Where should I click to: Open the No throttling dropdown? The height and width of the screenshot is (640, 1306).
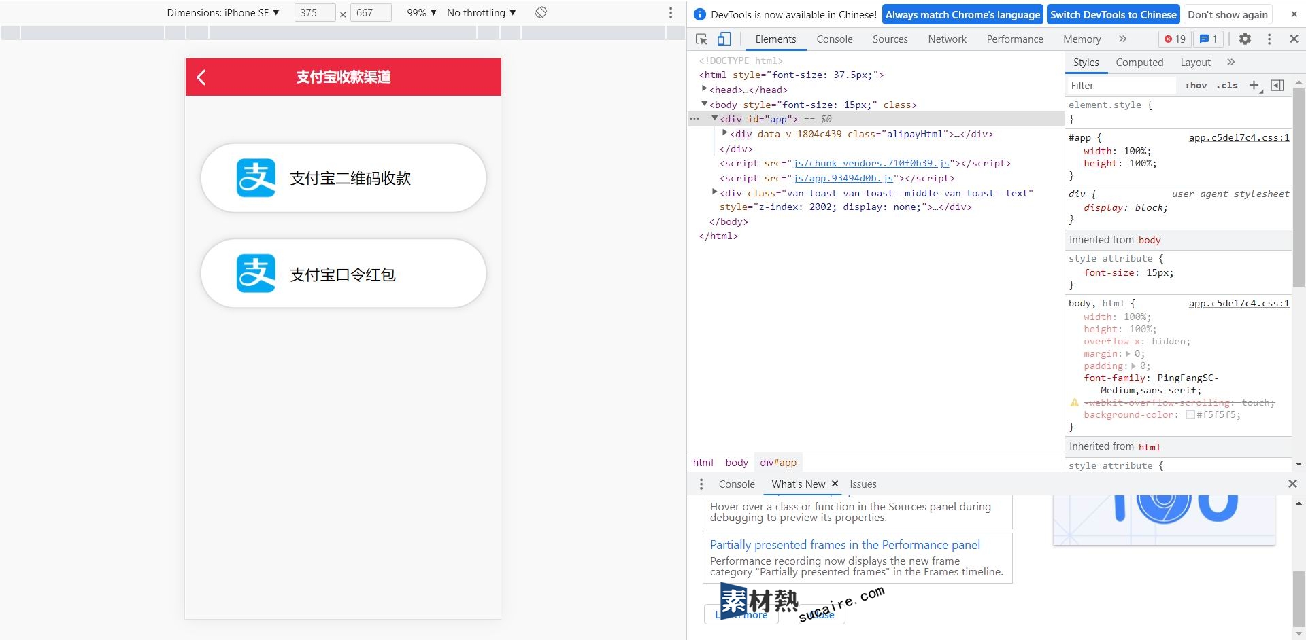tap(482, 12)
